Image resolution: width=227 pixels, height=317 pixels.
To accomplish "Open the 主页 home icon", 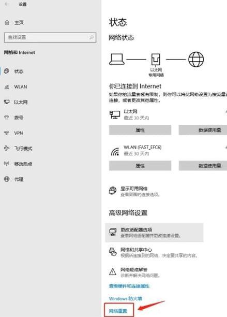I will tap(7, 22).
